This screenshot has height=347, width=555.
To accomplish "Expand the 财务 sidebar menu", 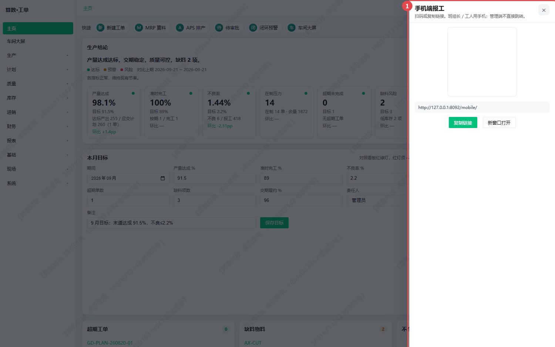I will tap(38, 127).
